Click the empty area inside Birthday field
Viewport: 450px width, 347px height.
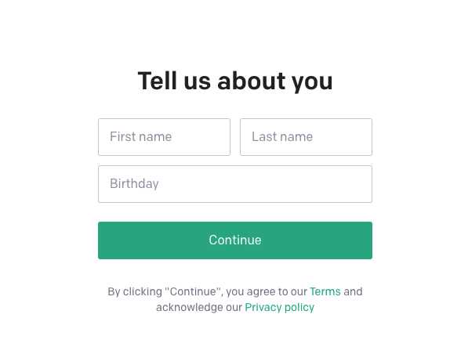(264, 184)
